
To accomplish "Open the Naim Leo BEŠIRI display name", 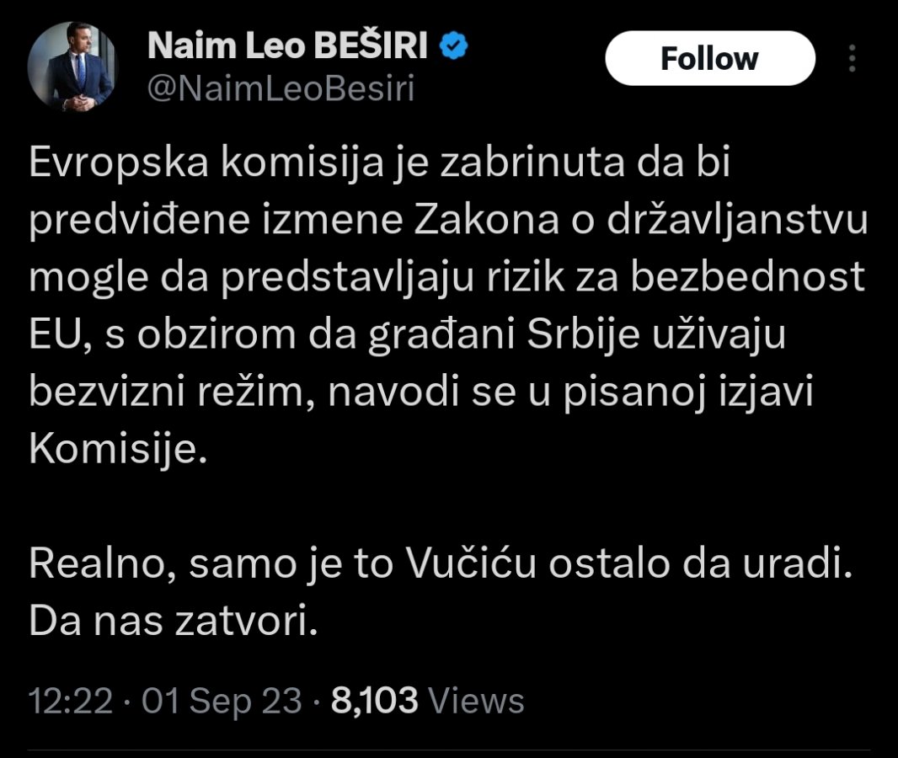I will click(x=288, y=48).
